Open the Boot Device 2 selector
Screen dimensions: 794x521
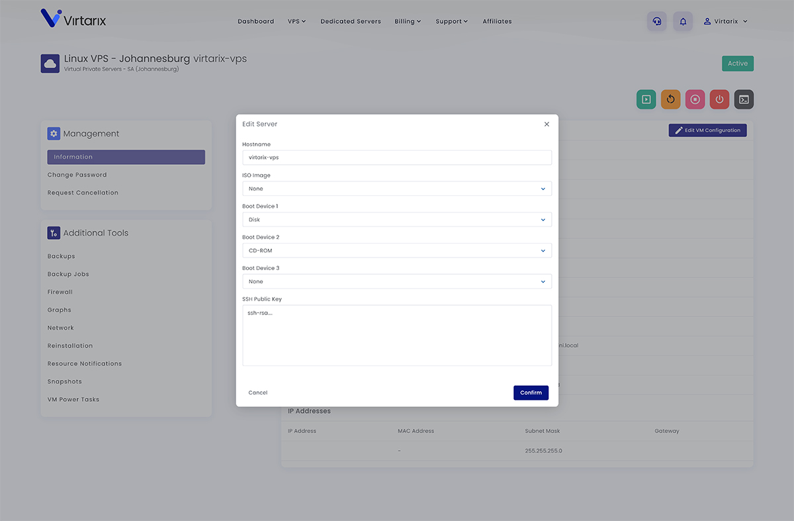coord(397,250)
